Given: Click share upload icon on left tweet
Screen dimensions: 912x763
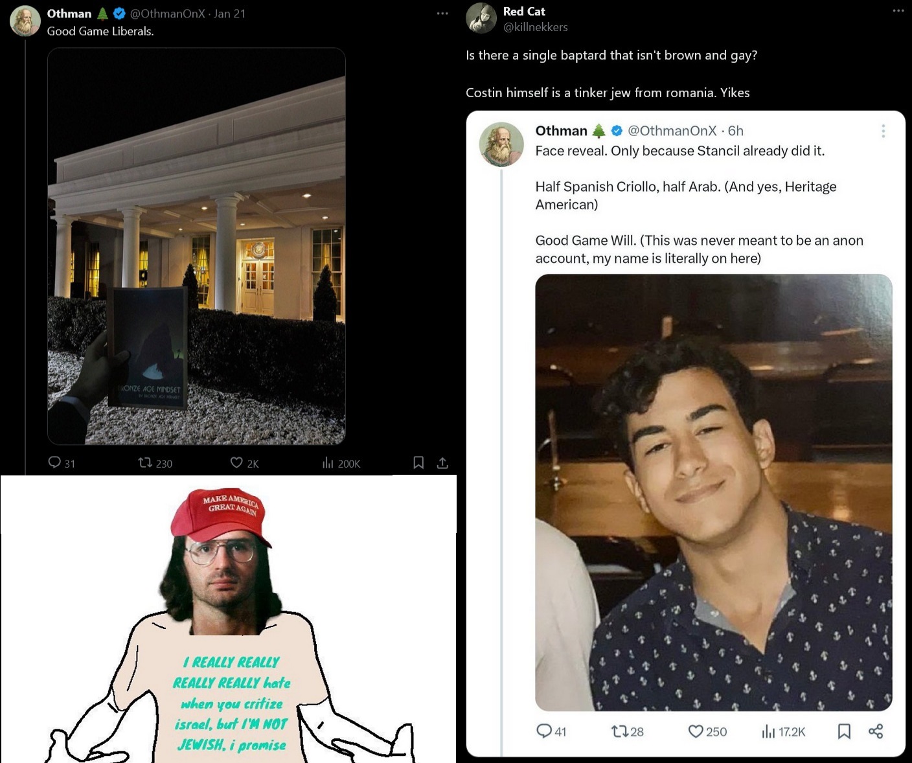Looking at the screenshot, I should [x=442, y=462].
